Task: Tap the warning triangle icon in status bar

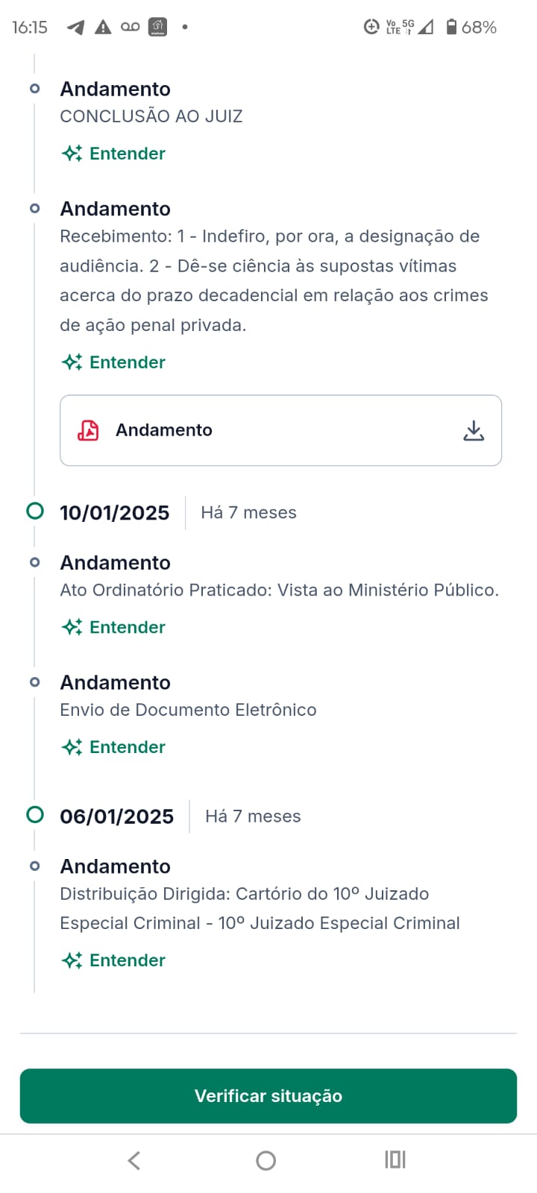Action: coord(103,28)
